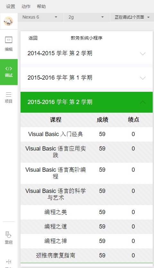Screen dimensions: 154x268
Task: Open the 正在调试2个页面 dropdown
Action: coord(132,17)
